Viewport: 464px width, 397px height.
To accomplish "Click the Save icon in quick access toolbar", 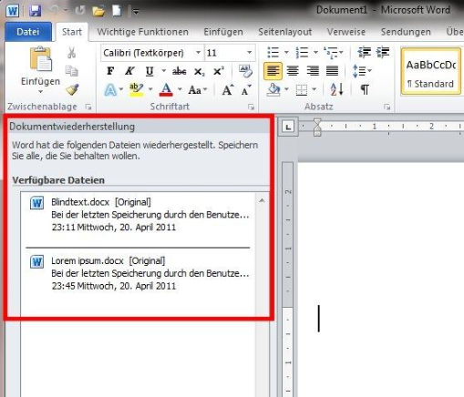I will pyautogui.click(x=36, y=11).
